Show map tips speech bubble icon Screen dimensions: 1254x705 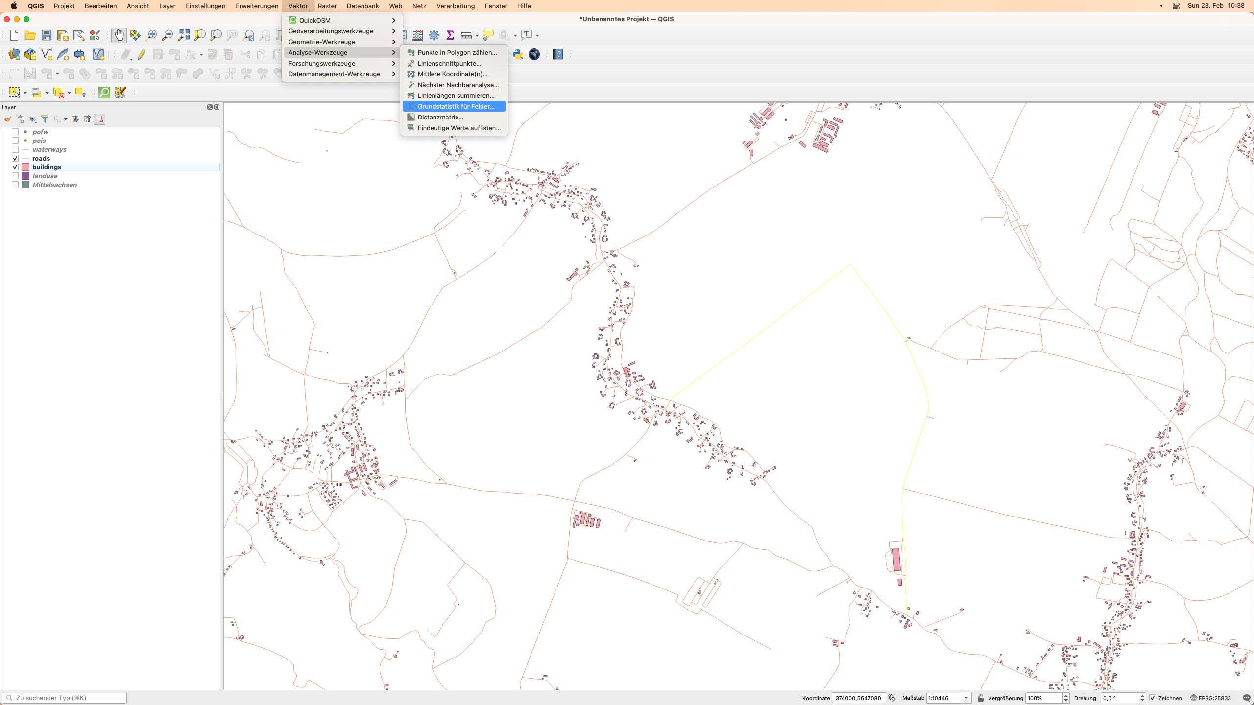pos(488,35)
